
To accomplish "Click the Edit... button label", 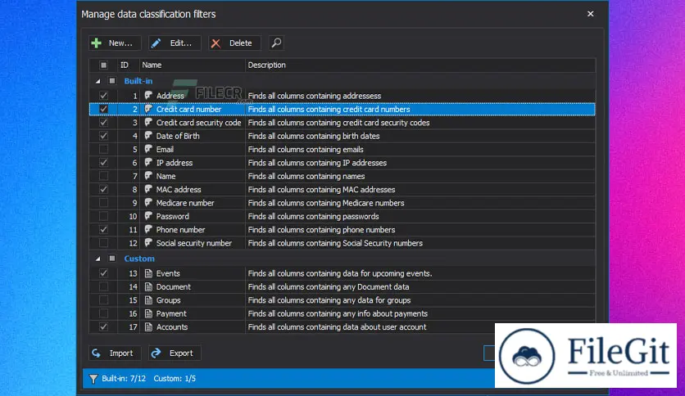I will (181, 43).
